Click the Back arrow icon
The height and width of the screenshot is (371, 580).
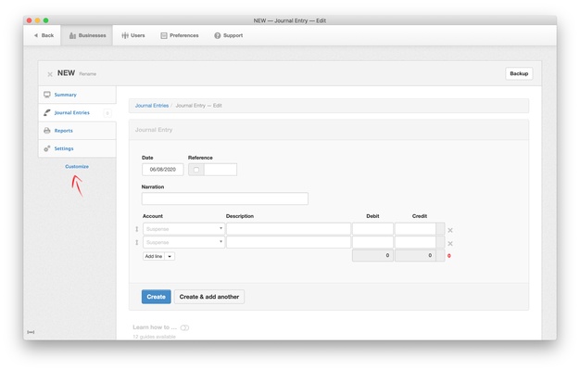click(x=36, y=35)
